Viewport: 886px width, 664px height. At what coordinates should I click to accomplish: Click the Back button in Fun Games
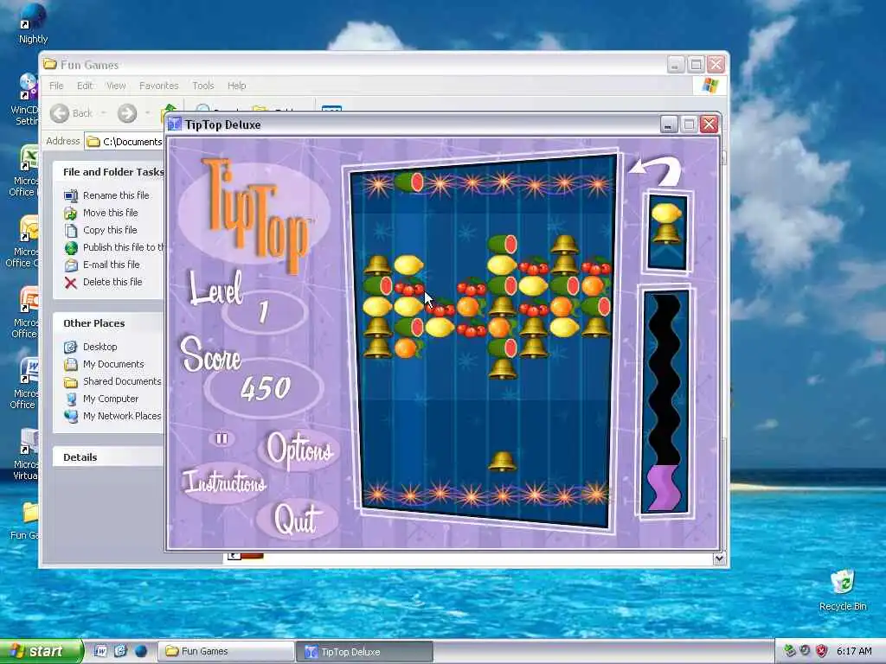click(x=71, y=113)
